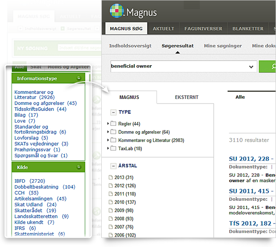Click the 2008 document icon

[x=110, y=219]
